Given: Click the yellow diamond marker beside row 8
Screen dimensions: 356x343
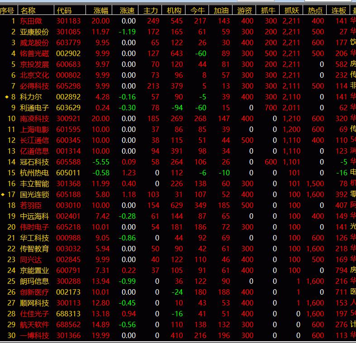Looking at the screenshot, I should tap(7, 97).
